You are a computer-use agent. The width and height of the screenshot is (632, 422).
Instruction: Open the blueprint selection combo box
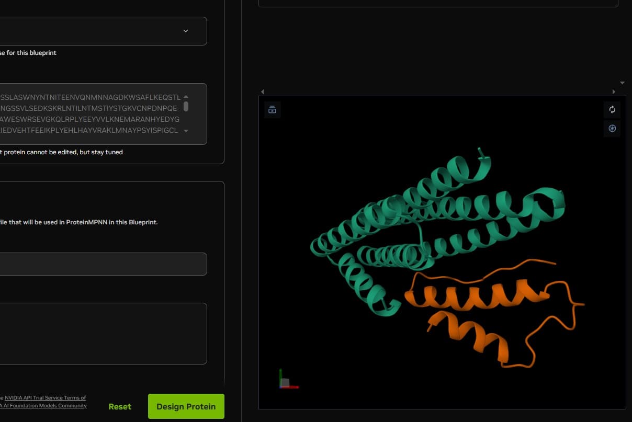coord(99,31)
